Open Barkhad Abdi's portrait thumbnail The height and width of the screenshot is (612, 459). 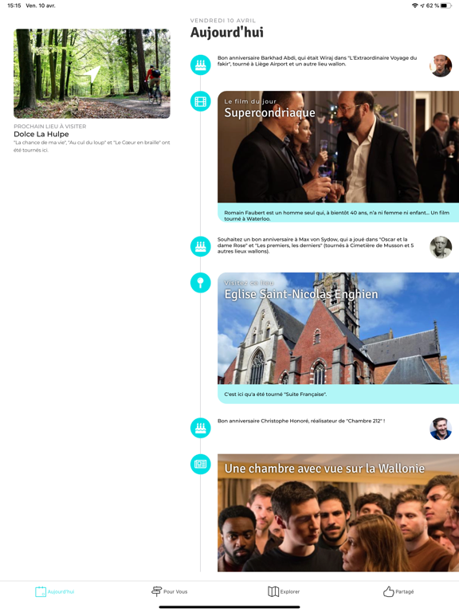(x=441, y=65)
